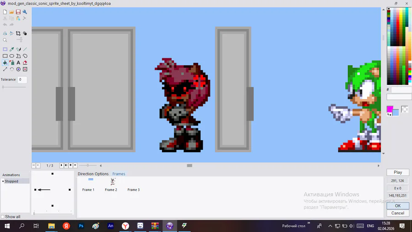Image resolution: width=412 pixels, height=232 pixels.
Task: Select the light blue background color swatch
Action: point(396,113)
